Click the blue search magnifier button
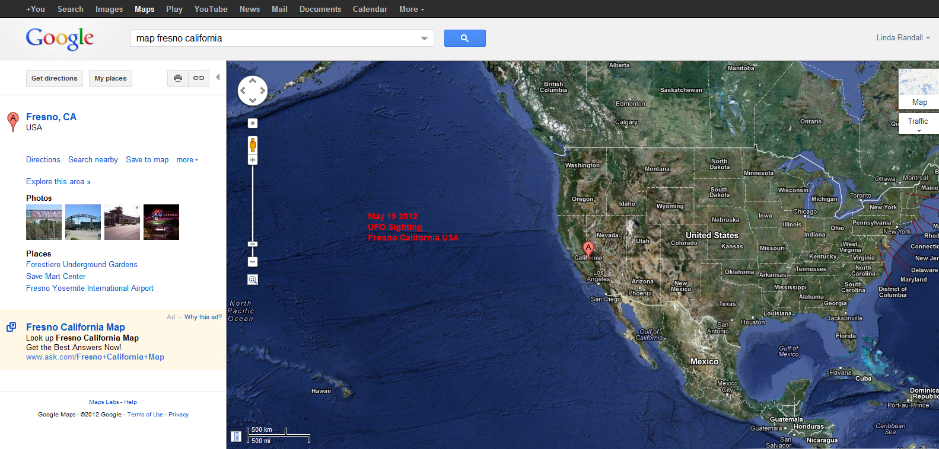This screenshot has height=449, width=939. click(464, 39)
